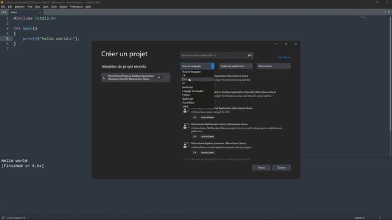Select Visual Basic in the language list
The image size is (392, 220).
click(x=197, y=103)
